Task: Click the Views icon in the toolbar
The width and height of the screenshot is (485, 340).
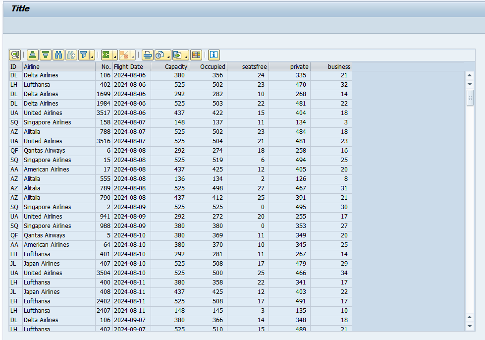Action: click(x=160, y=55)
